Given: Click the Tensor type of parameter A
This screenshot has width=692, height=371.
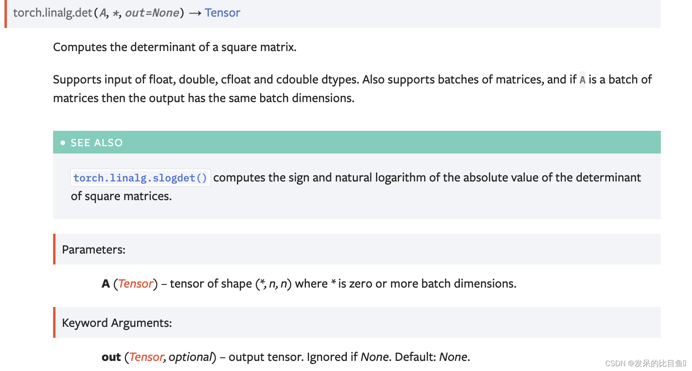Looking at the screenshot, I should click(x=136, y=284).
